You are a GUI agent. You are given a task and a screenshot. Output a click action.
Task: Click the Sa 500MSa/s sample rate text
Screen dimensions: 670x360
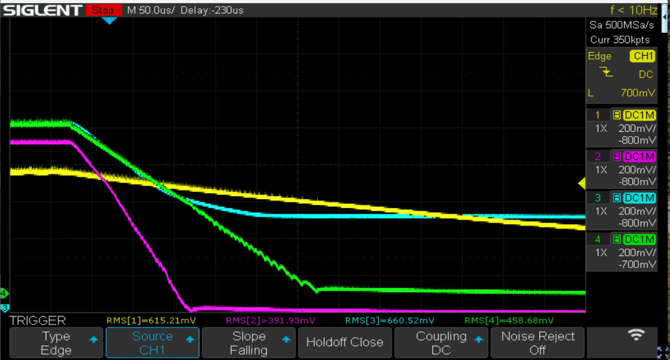tap(622, 25)
